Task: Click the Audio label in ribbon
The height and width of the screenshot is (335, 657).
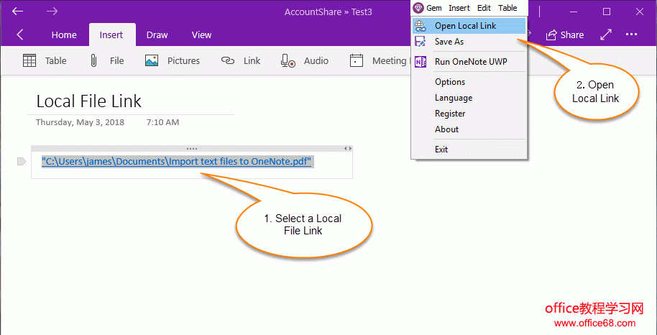Action: [x=316, y=61]
